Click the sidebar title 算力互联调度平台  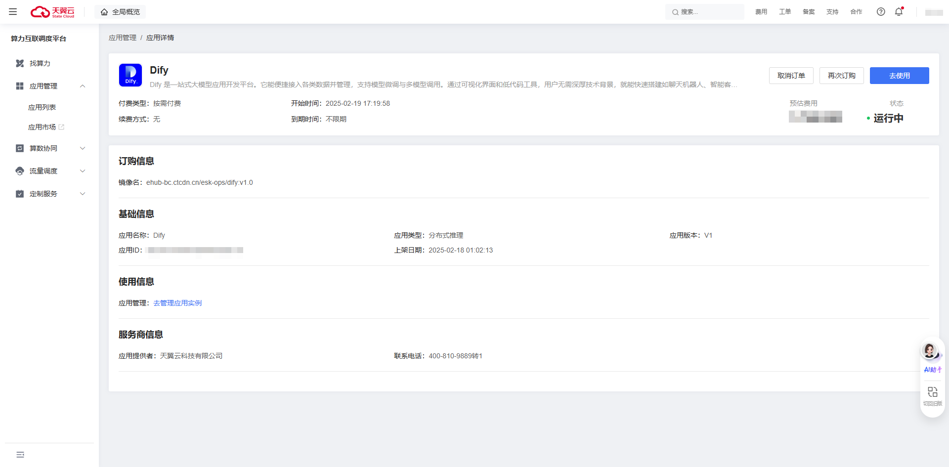39,39
